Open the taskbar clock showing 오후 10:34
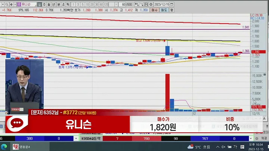This screenshot has height=151, width=269. point(256,147)
